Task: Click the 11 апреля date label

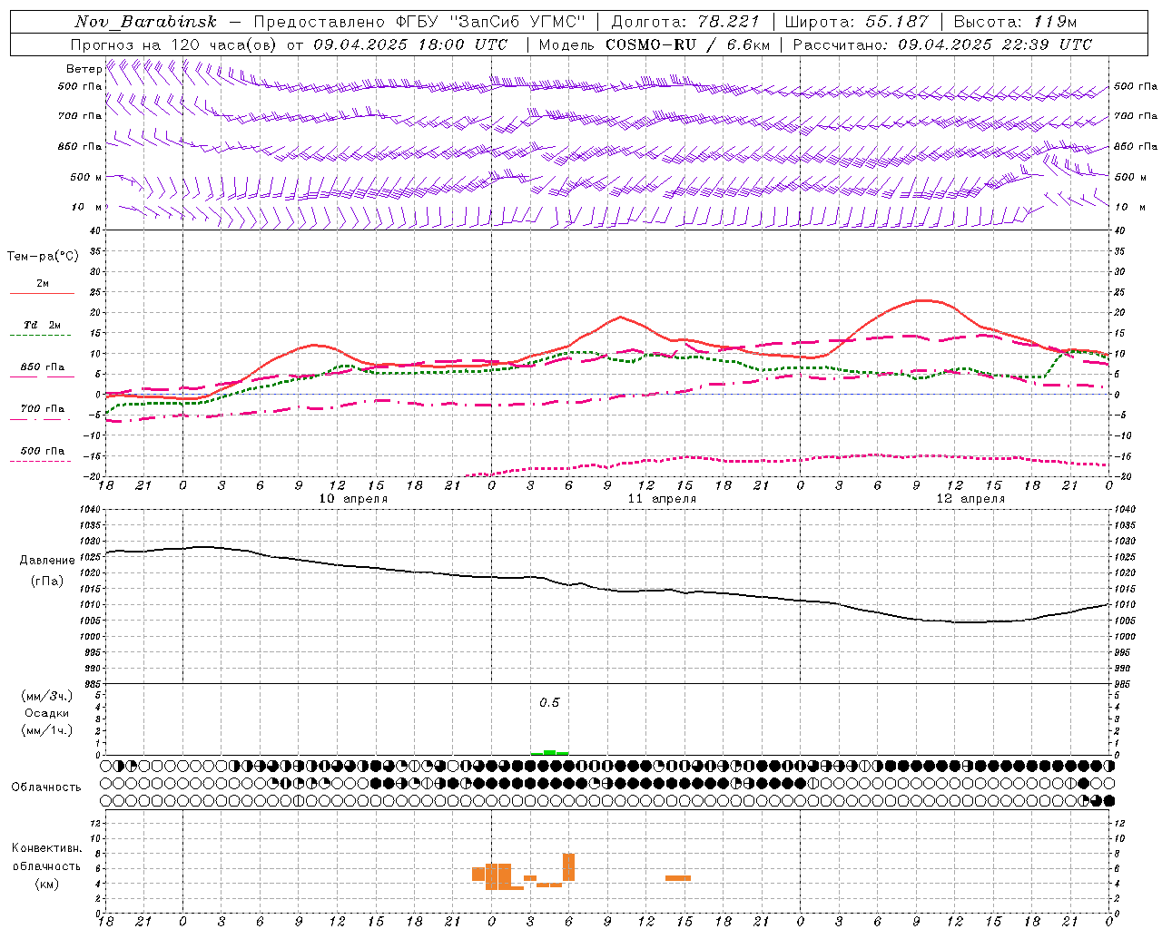Action: tap(662, 499)
